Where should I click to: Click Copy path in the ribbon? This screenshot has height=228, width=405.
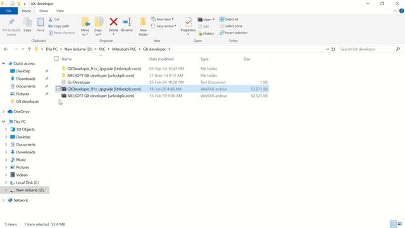pos(59,26)
